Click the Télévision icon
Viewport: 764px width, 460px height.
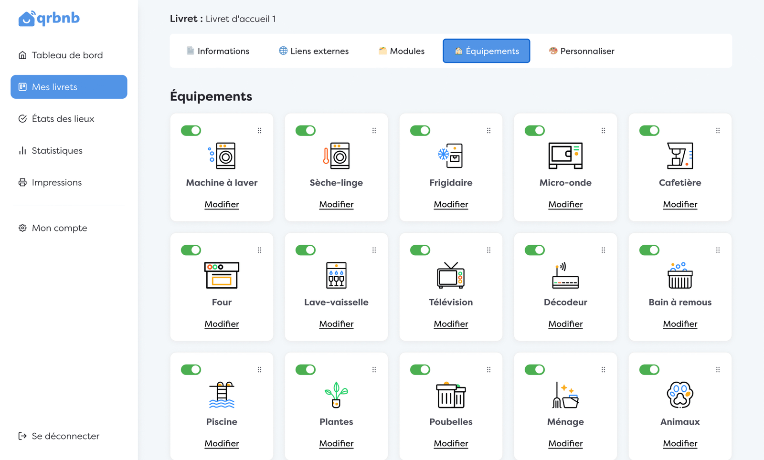coord(451,275)
